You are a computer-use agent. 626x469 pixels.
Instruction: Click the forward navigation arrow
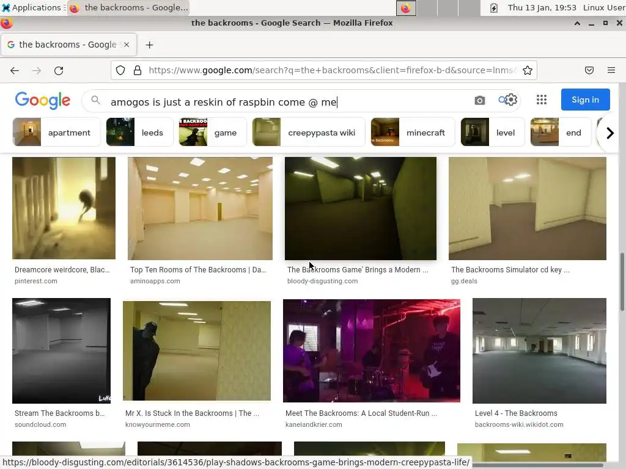click(x=37, y=71)
